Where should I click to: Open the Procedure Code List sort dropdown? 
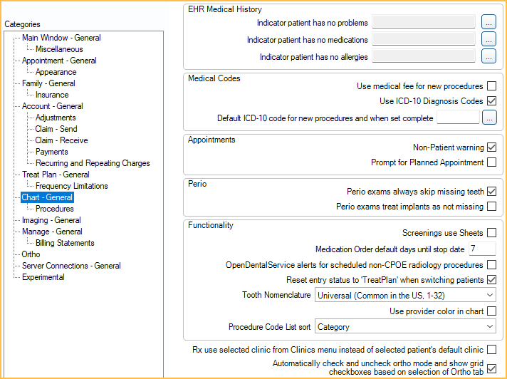(x=405, y=327)
